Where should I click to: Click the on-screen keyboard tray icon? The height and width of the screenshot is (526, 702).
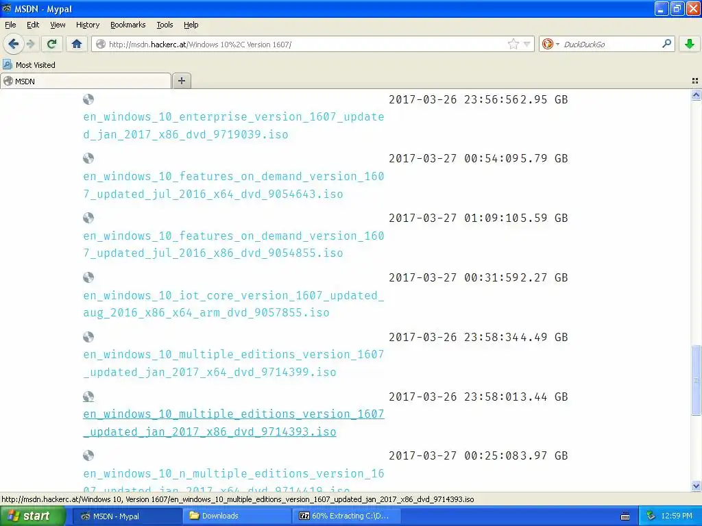coord(625,516)
